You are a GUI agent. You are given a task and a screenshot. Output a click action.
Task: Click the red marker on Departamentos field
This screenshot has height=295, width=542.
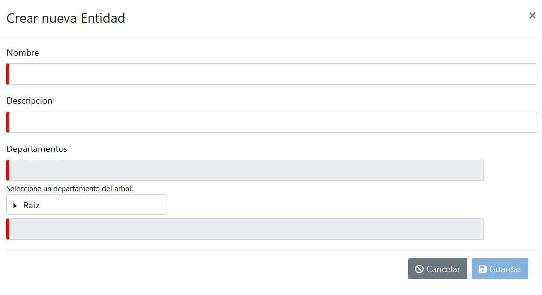[x=8, y=170]
